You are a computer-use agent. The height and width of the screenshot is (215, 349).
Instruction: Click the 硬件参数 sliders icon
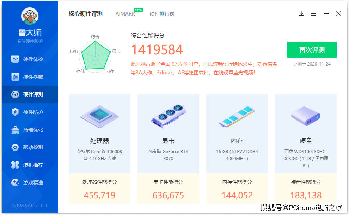[15, 77]
